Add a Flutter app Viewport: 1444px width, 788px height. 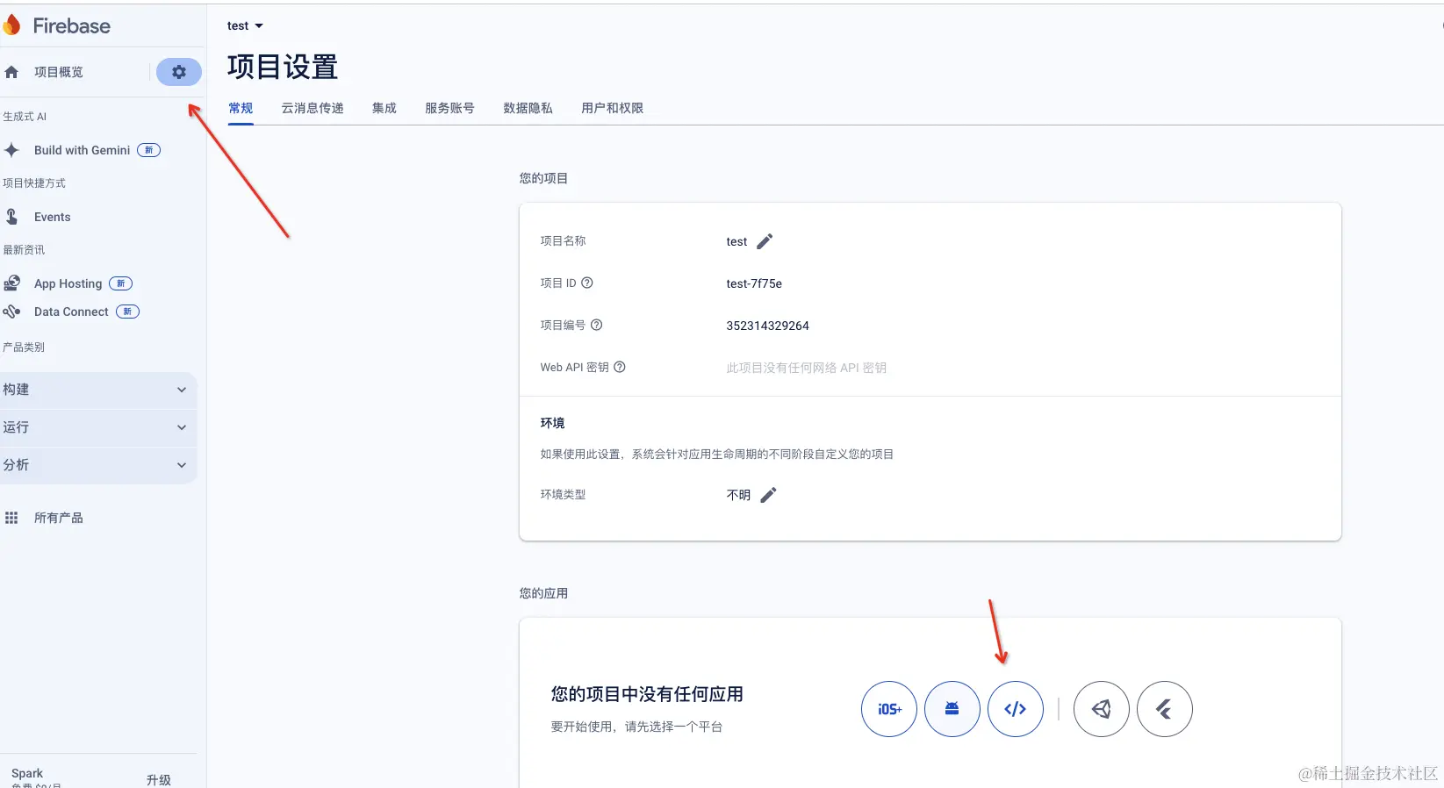[x=1165, y=709]
